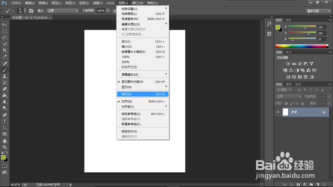The image size is (333, 187).
Task: Click Background layer thumbnail
Action: [x=285, y=112]
